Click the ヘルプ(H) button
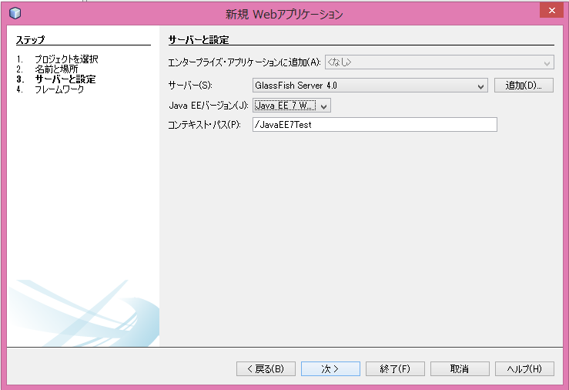 tap(524, 369)
